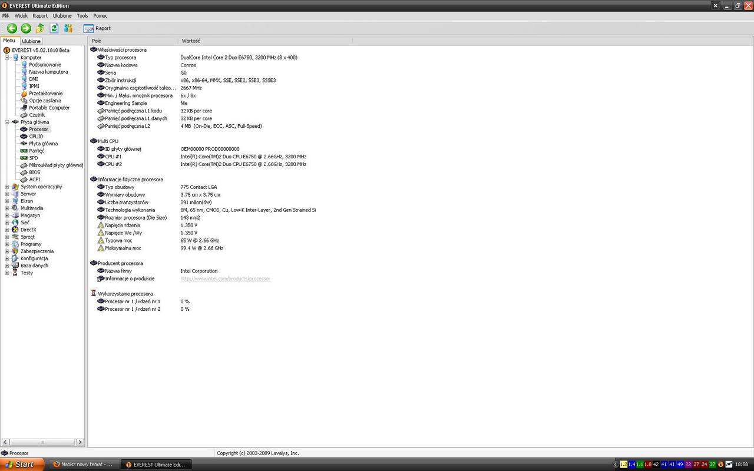
Task: Click the IPMI icon in the tree
Action: click(x=24, y=86)
